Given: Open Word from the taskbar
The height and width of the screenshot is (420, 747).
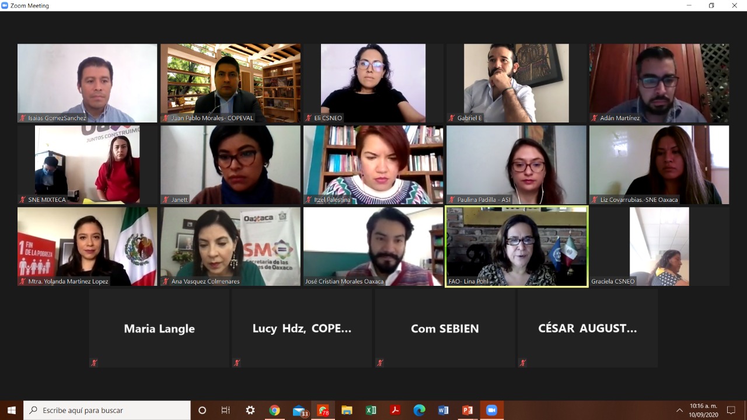Looking at the screenshot, I should tap(443, 410).
